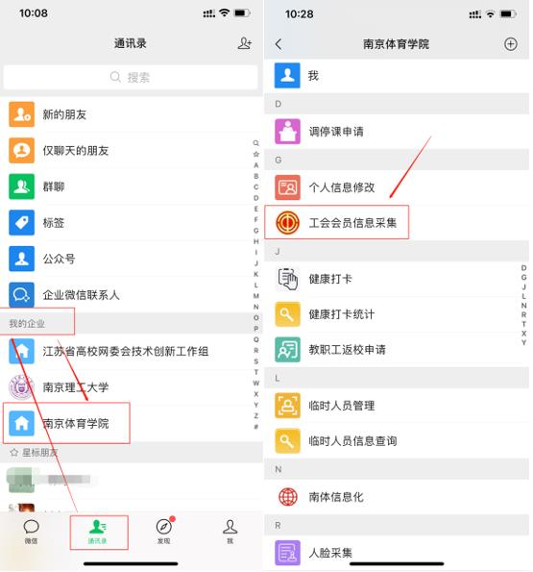Open the 健康打卡 hand clipboard icon
The width and height of the screenshot is (533, 572).
tap(287, 279)
